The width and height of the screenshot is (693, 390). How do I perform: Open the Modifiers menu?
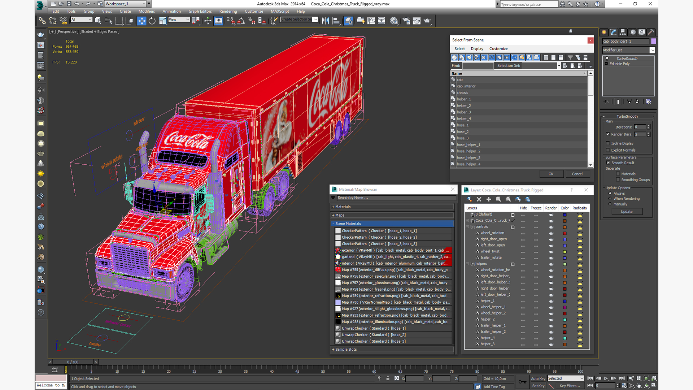[x=147, y=12]
